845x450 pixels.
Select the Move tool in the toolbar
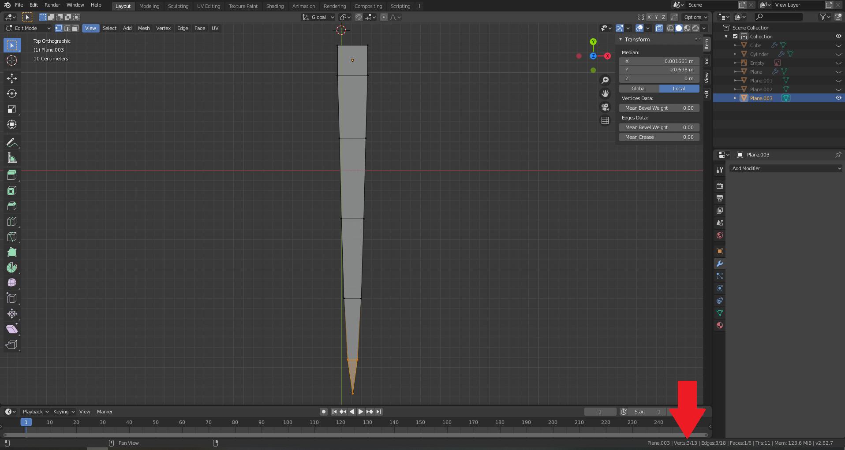[12, 78]
